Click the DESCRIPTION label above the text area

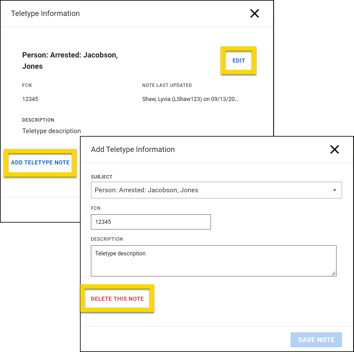click(x=107, y=239)
